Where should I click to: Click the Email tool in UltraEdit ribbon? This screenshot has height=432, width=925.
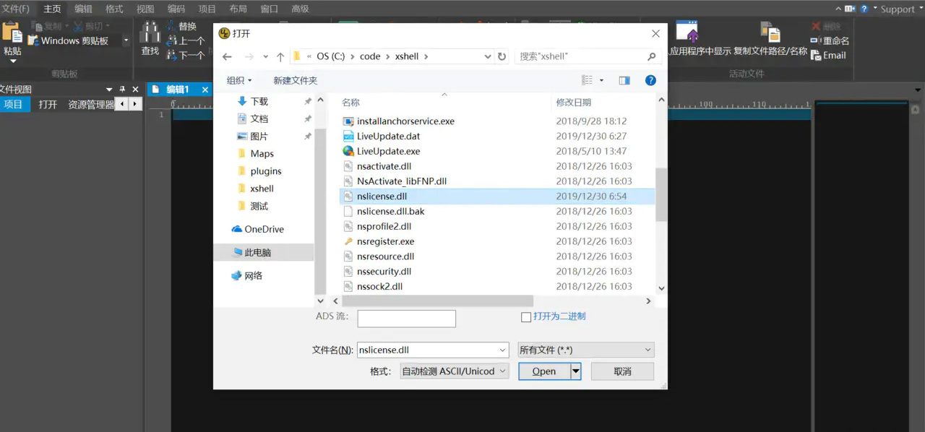(828, 55)
